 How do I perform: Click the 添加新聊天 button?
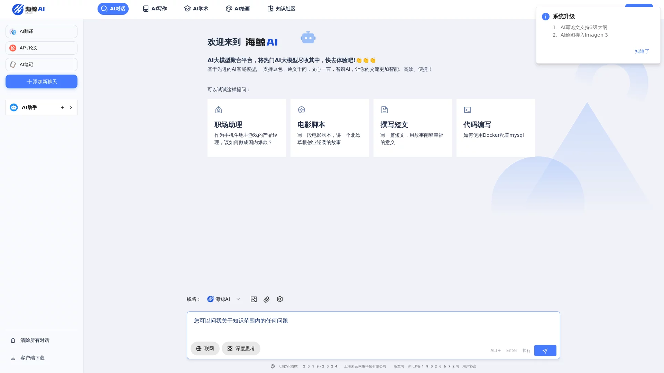[x=41, y=82]
